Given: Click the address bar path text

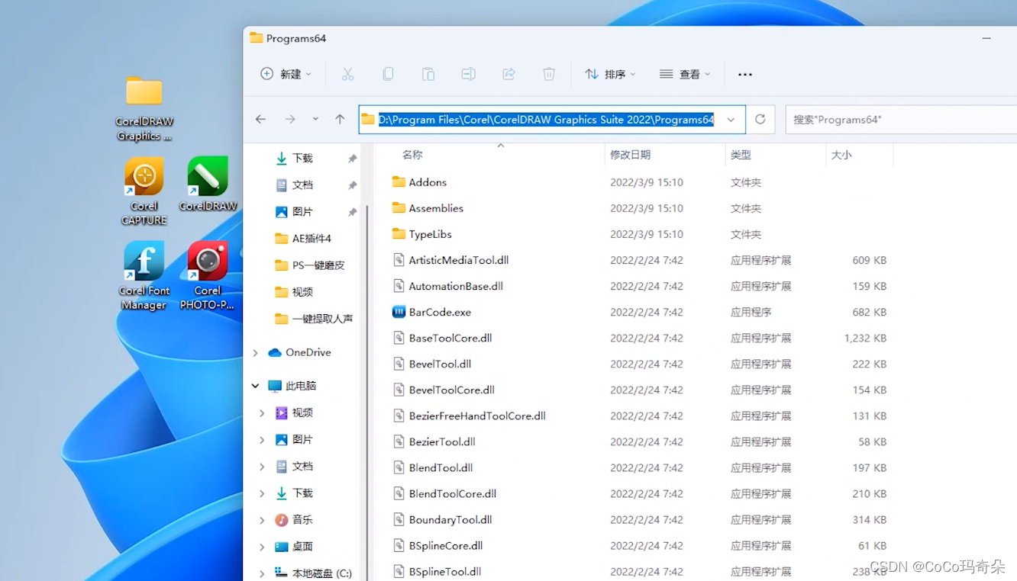Looking at the screenshot, I should [x=547, y=120].
